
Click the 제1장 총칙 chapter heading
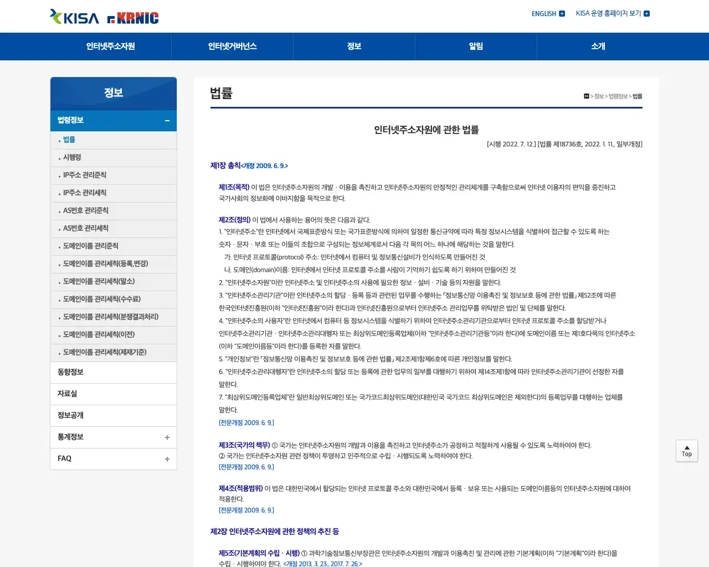[249, 166]
